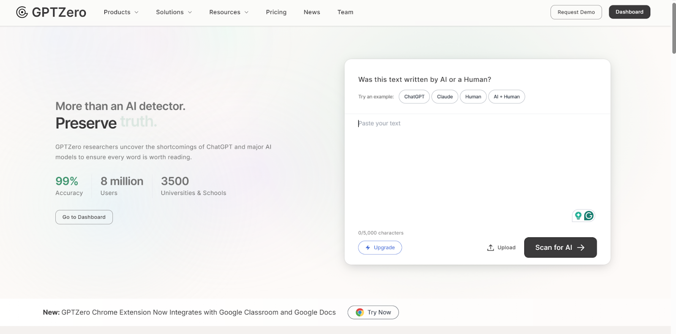Click the Chrome Extension announcement text
The height and width of the screenshot is (334, 676).
(189, 312)
